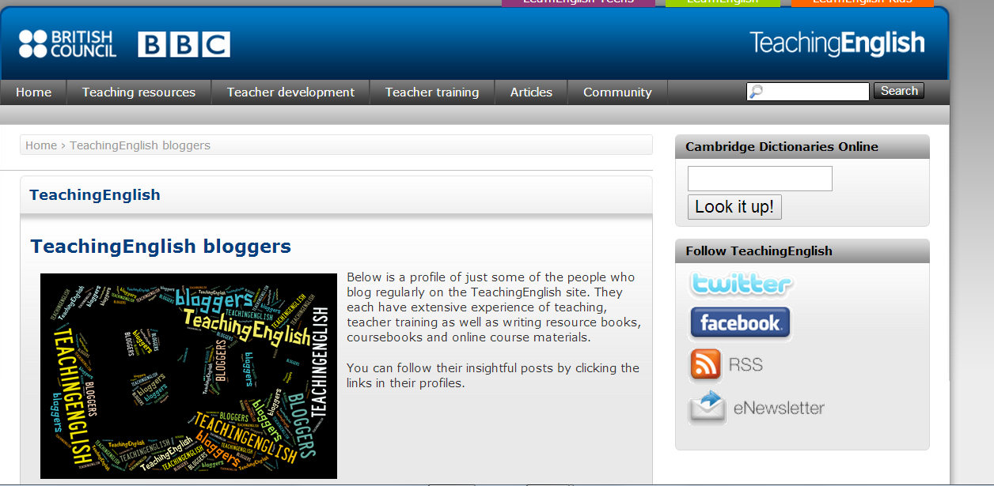Click the Search button
The width and height of the screenshot is (994, 486).
(x=899, y=91)
